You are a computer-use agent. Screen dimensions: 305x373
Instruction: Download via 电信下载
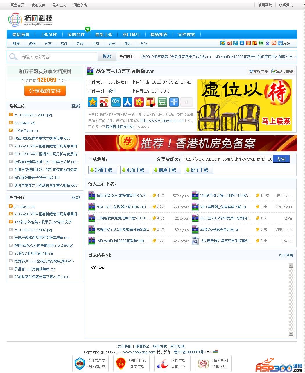(134, 170)
